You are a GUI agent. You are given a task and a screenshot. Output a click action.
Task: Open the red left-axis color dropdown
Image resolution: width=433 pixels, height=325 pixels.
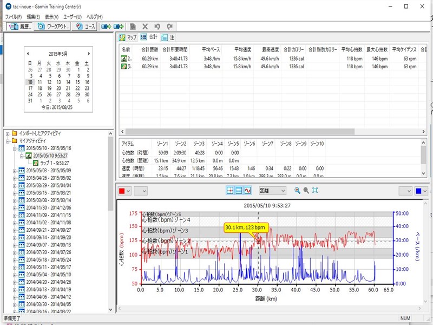[x=124, y=191]
